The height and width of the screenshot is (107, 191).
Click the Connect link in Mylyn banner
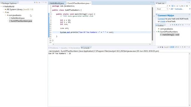[x=161, y=19]
